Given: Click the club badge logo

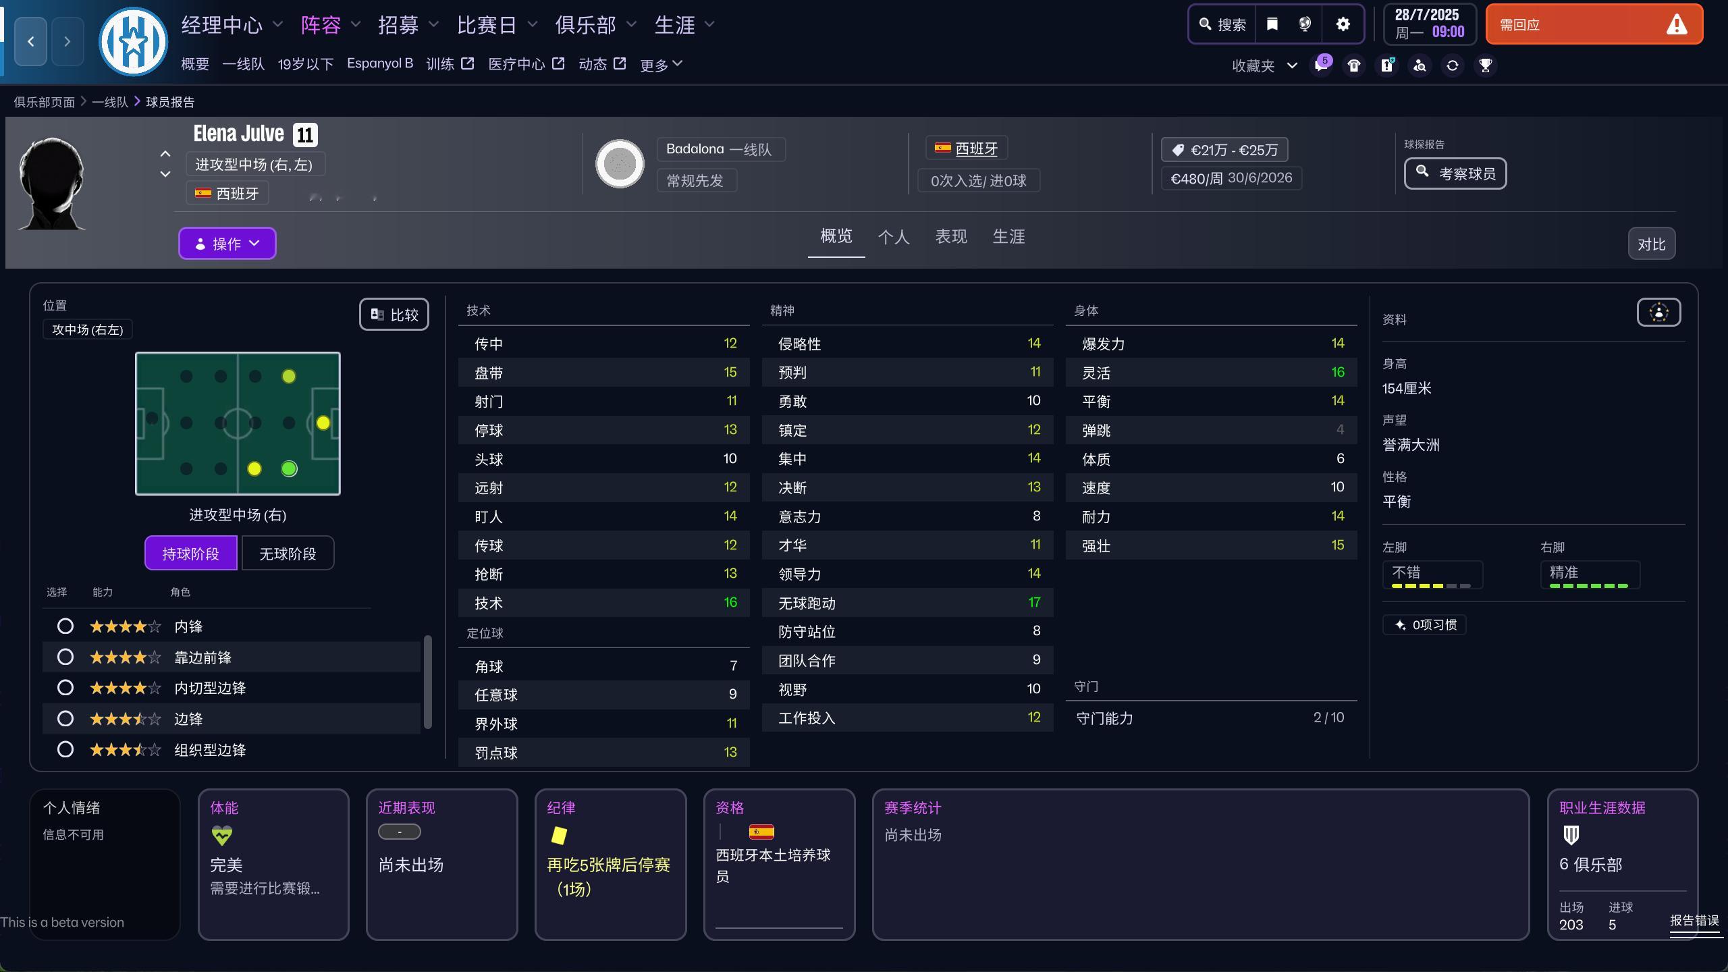Looking at the screenshot, I should point(133,42).
